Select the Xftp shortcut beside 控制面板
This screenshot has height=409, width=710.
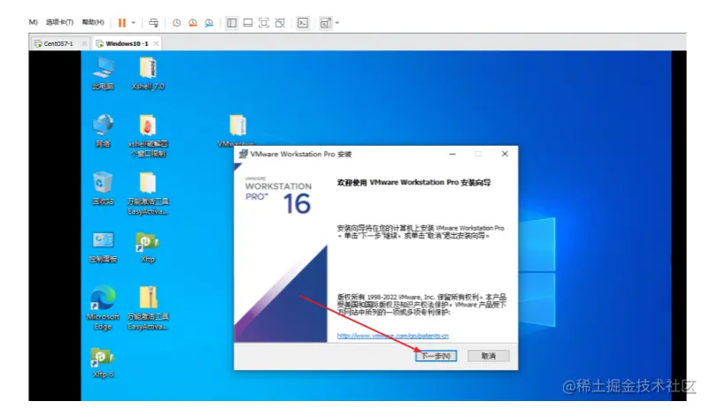(x=148, y=247)
